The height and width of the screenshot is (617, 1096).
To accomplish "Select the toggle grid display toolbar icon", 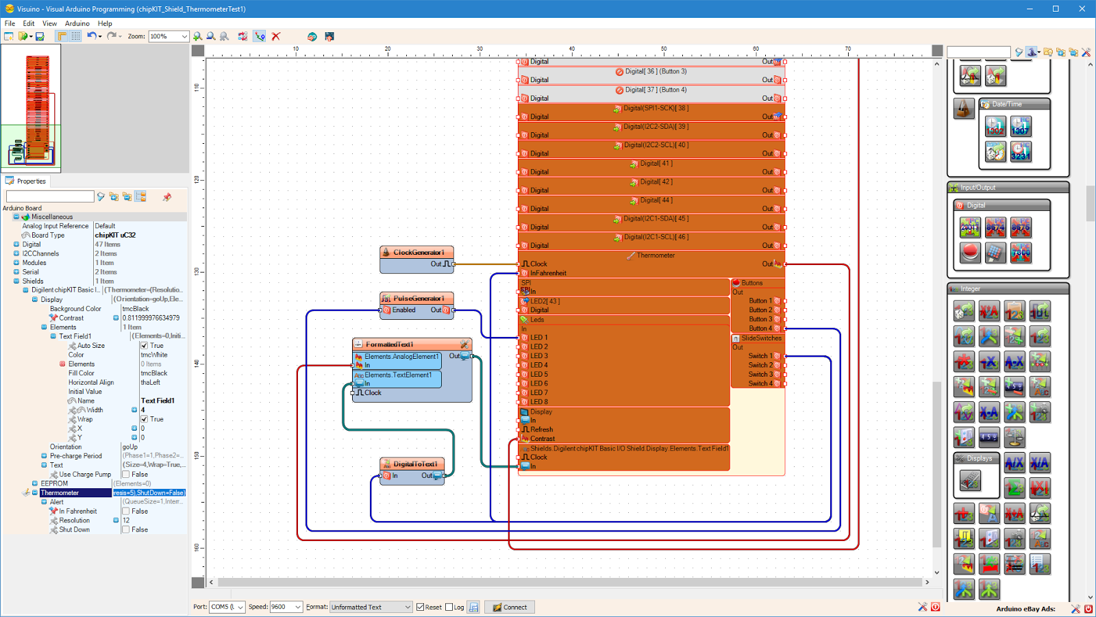I will [76, 36].
